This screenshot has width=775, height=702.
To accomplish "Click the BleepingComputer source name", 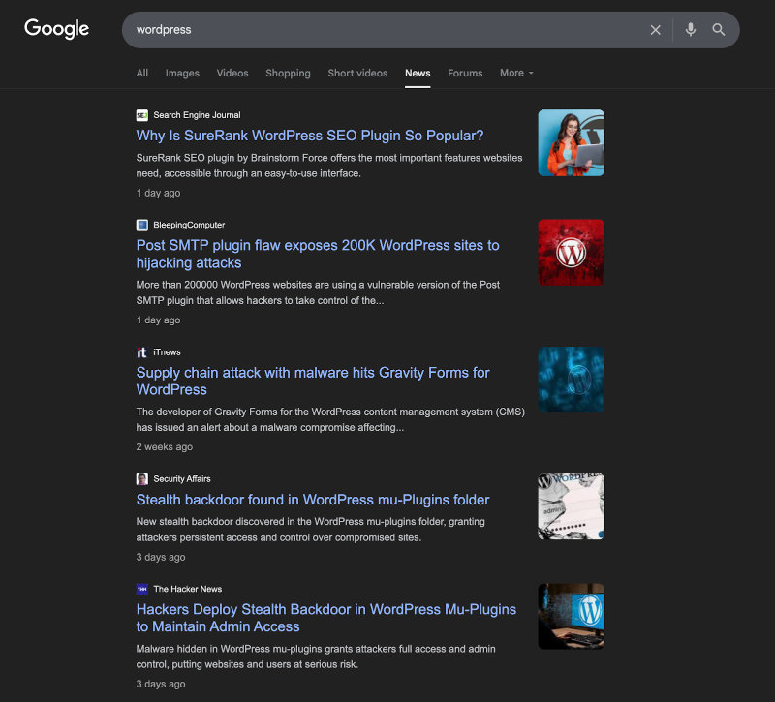I will 189,226.
